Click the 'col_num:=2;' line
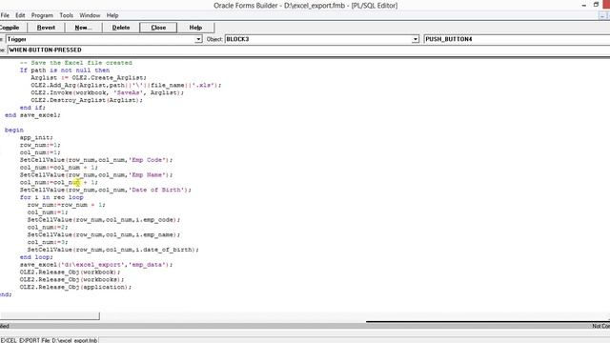This screenshot has width=610, height=343. click(48, 227)
